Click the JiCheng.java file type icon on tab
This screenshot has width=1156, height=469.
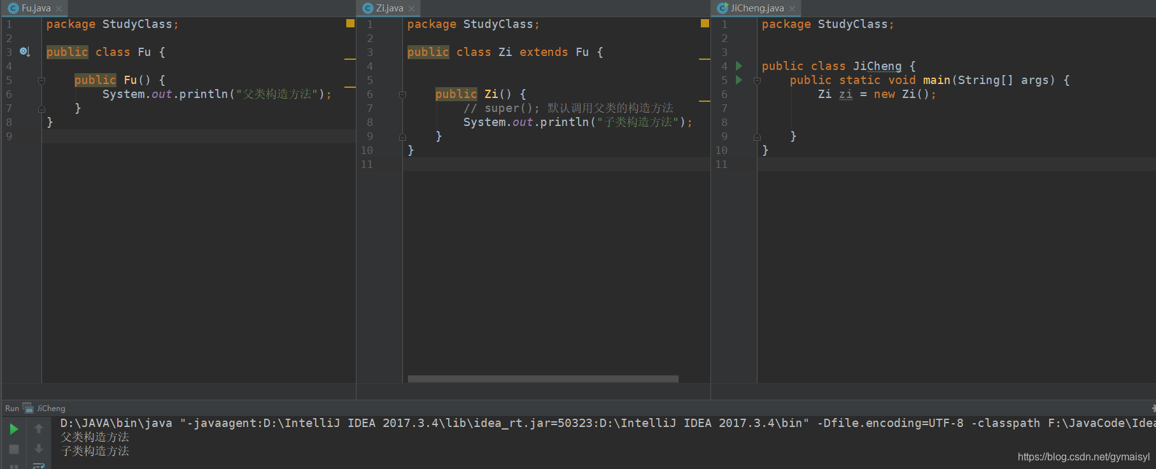coord(722,8)
